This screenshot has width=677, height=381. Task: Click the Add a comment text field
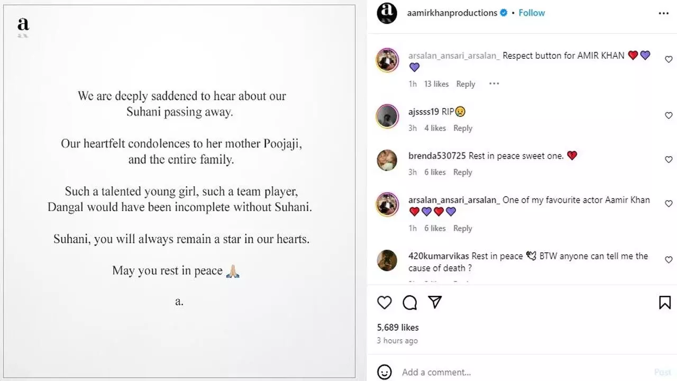[x=524, y=372]
